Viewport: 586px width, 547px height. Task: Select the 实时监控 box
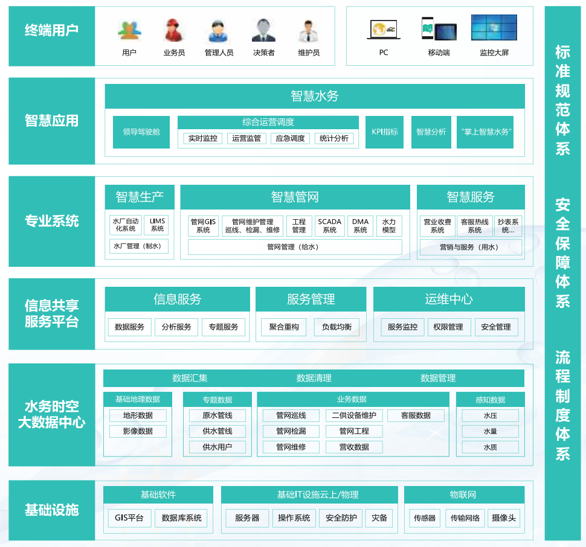click(x=203, y=138)
